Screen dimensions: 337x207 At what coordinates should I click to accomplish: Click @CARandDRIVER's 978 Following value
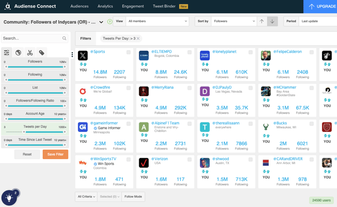[302, 179]
